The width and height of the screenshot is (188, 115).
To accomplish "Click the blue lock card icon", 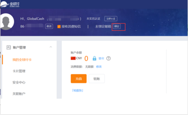I will click(94, 58).
